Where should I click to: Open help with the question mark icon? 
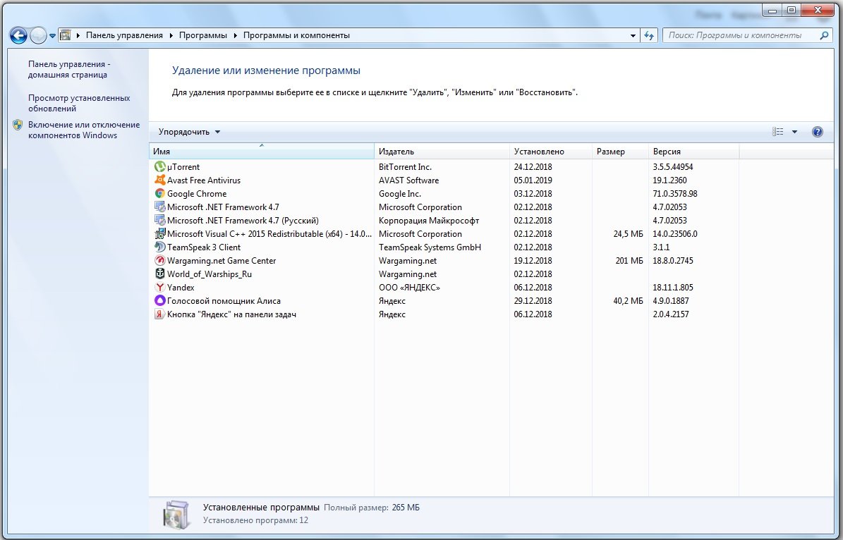click(x=817, y=132)
